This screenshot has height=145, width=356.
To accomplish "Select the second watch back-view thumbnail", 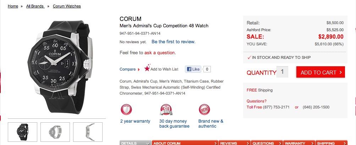I will [x=55, y=132].
